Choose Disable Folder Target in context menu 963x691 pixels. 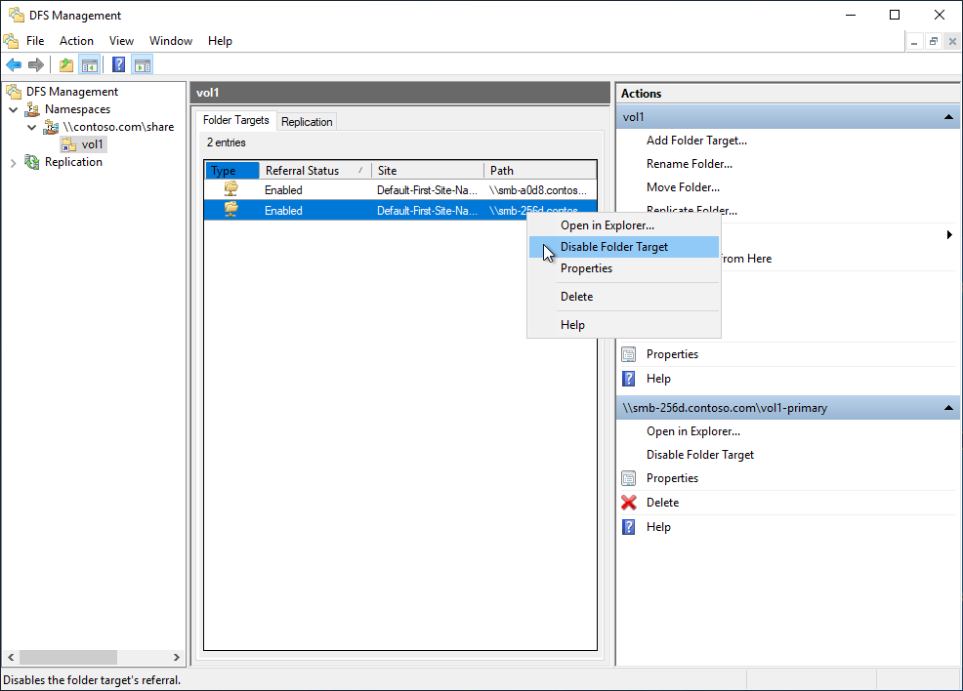(624, 247)
